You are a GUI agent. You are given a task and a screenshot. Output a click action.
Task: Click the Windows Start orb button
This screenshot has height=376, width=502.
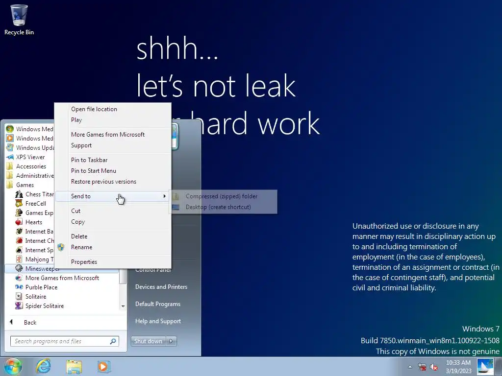[x=13, y=366]
